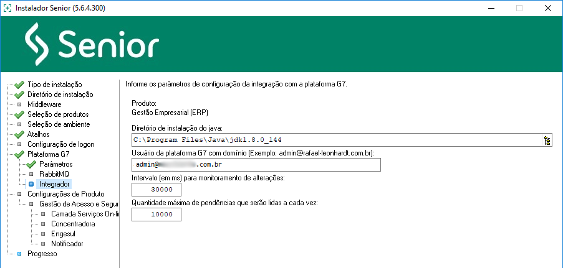Select the Engesul tree item
This screenshot has width=563, height=268.
tap(63, 234)
